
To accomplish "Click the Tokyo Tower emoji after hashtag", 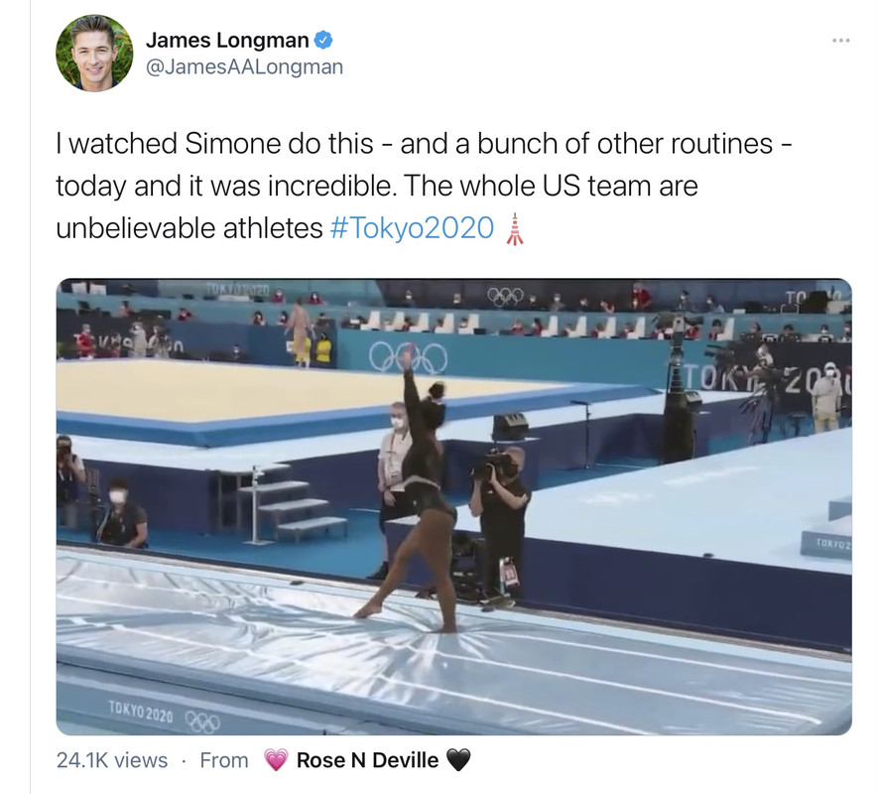I will pyautogui.click(x=515, y=228).
